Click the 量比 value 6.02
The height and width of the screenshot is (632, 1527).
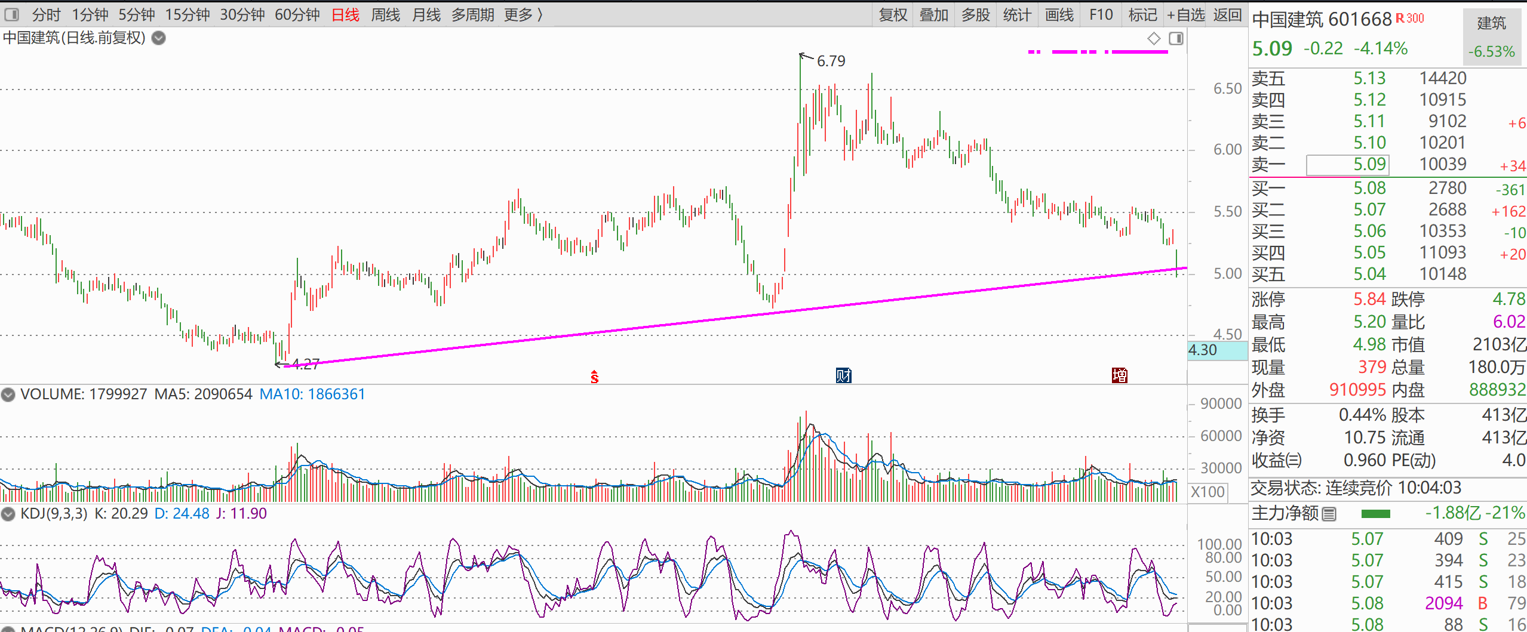coord(1509,322)
